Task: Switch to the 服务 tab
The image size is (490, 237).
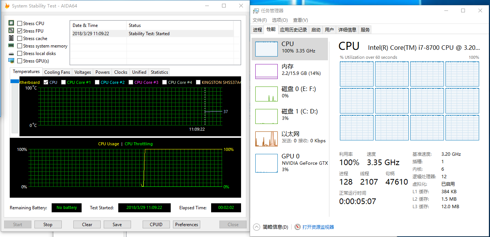Action: pos(365,30)
